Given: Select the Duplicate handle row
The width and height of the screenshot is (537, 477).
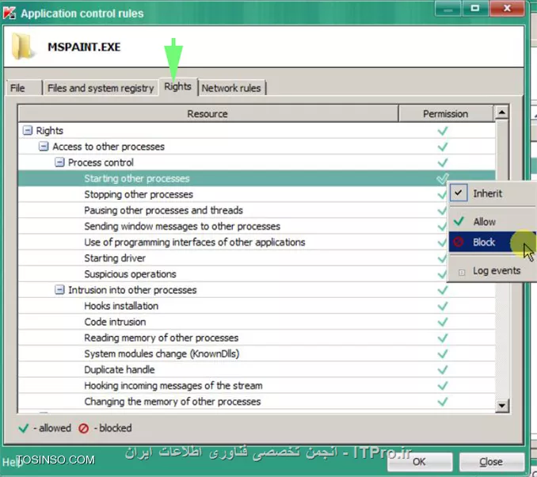Looking at the screenshot, I should (x=257, y=369).
